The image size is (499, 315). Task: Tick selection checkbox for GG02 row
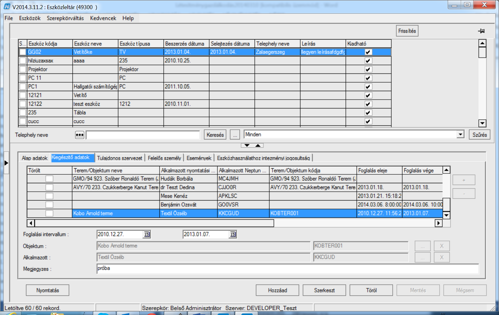23,52
